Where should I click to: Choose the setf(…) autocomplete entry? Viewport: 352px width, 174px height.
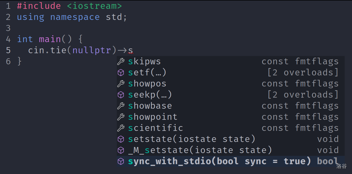[x=147, y=73]
